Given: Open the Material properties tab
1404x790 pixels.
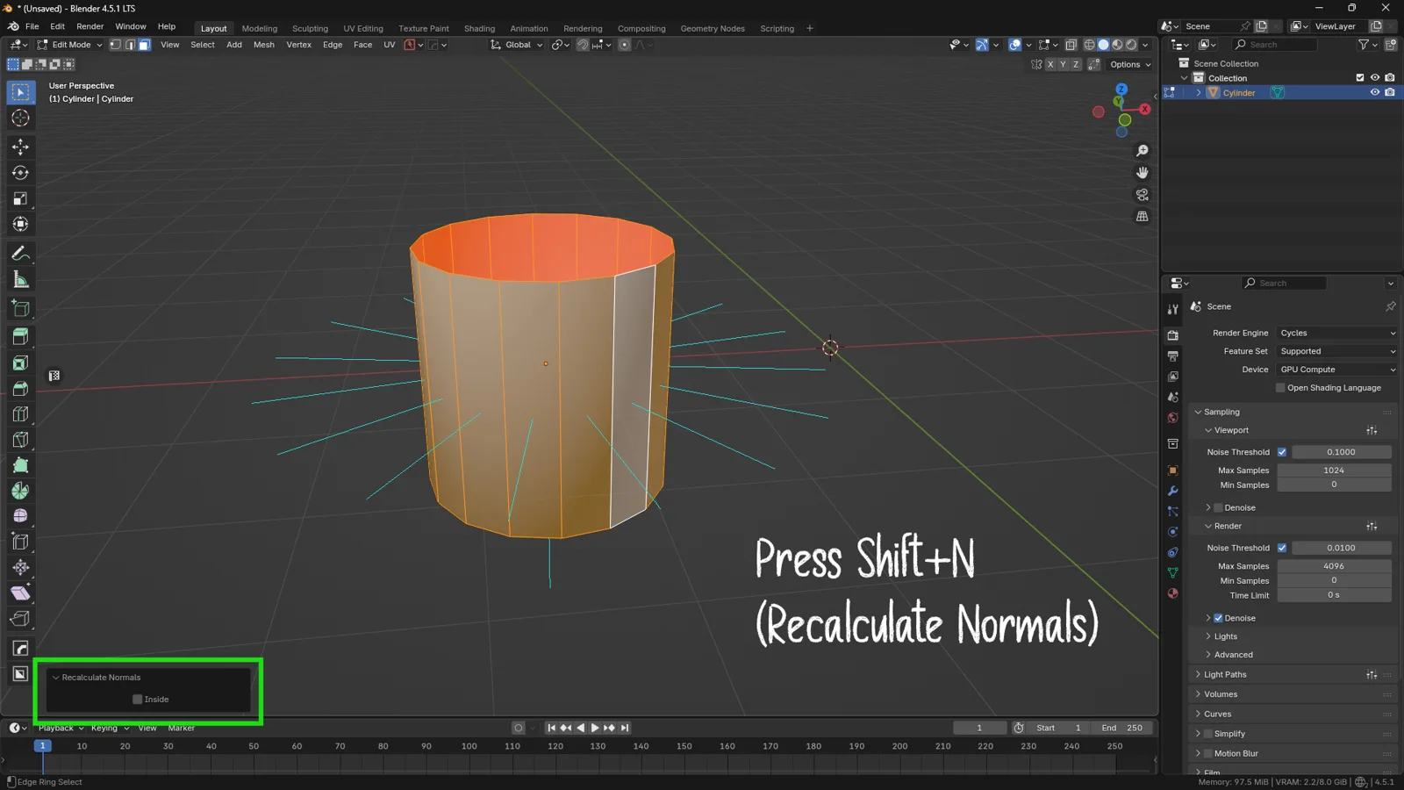Looking at the screenshot, I should tap(1173, 593).
